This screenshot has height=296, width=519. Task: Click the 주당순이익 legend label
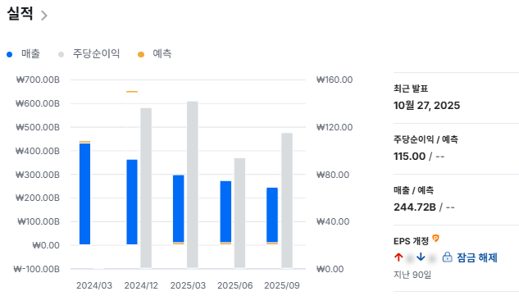coord(96,53)
